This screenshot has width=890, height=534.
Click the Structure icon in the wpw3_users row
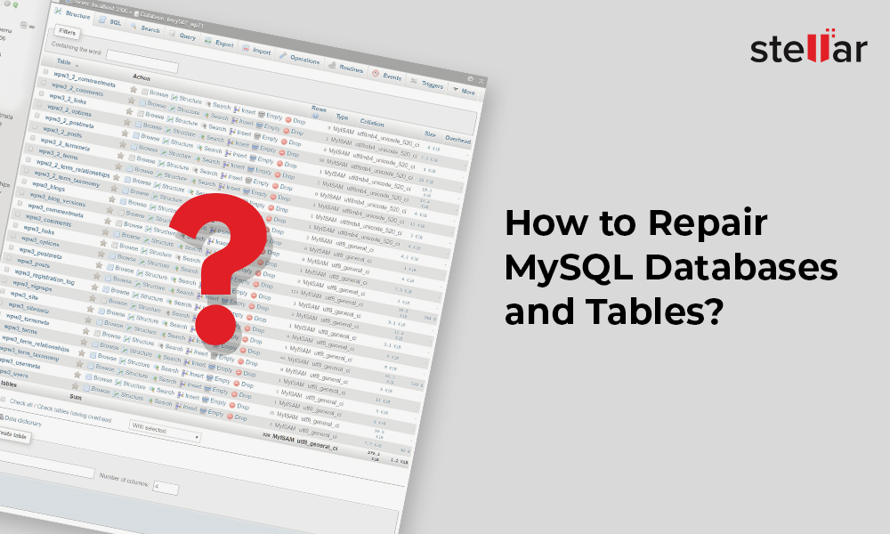point(117,394)
